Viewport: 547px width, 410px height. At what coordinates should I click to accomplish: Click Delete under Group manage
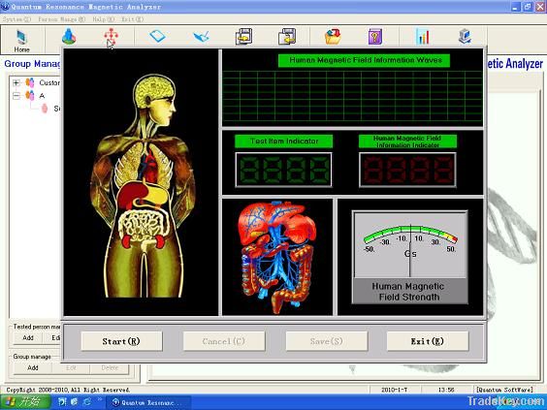(x=110, y=367)
